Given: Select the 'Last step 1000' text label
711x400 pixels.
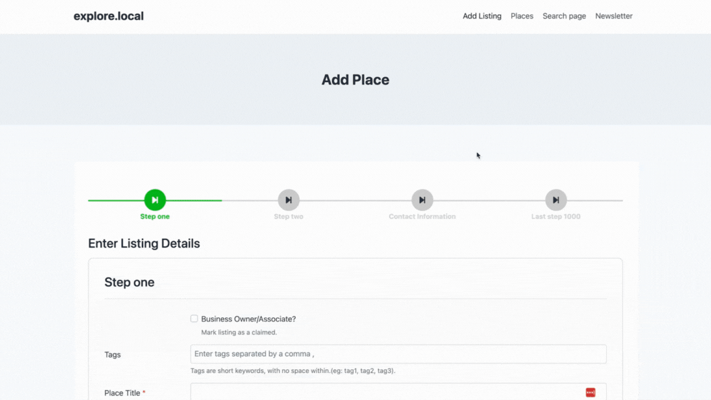Looking at the screenshot, I should [x=556, y=217].
